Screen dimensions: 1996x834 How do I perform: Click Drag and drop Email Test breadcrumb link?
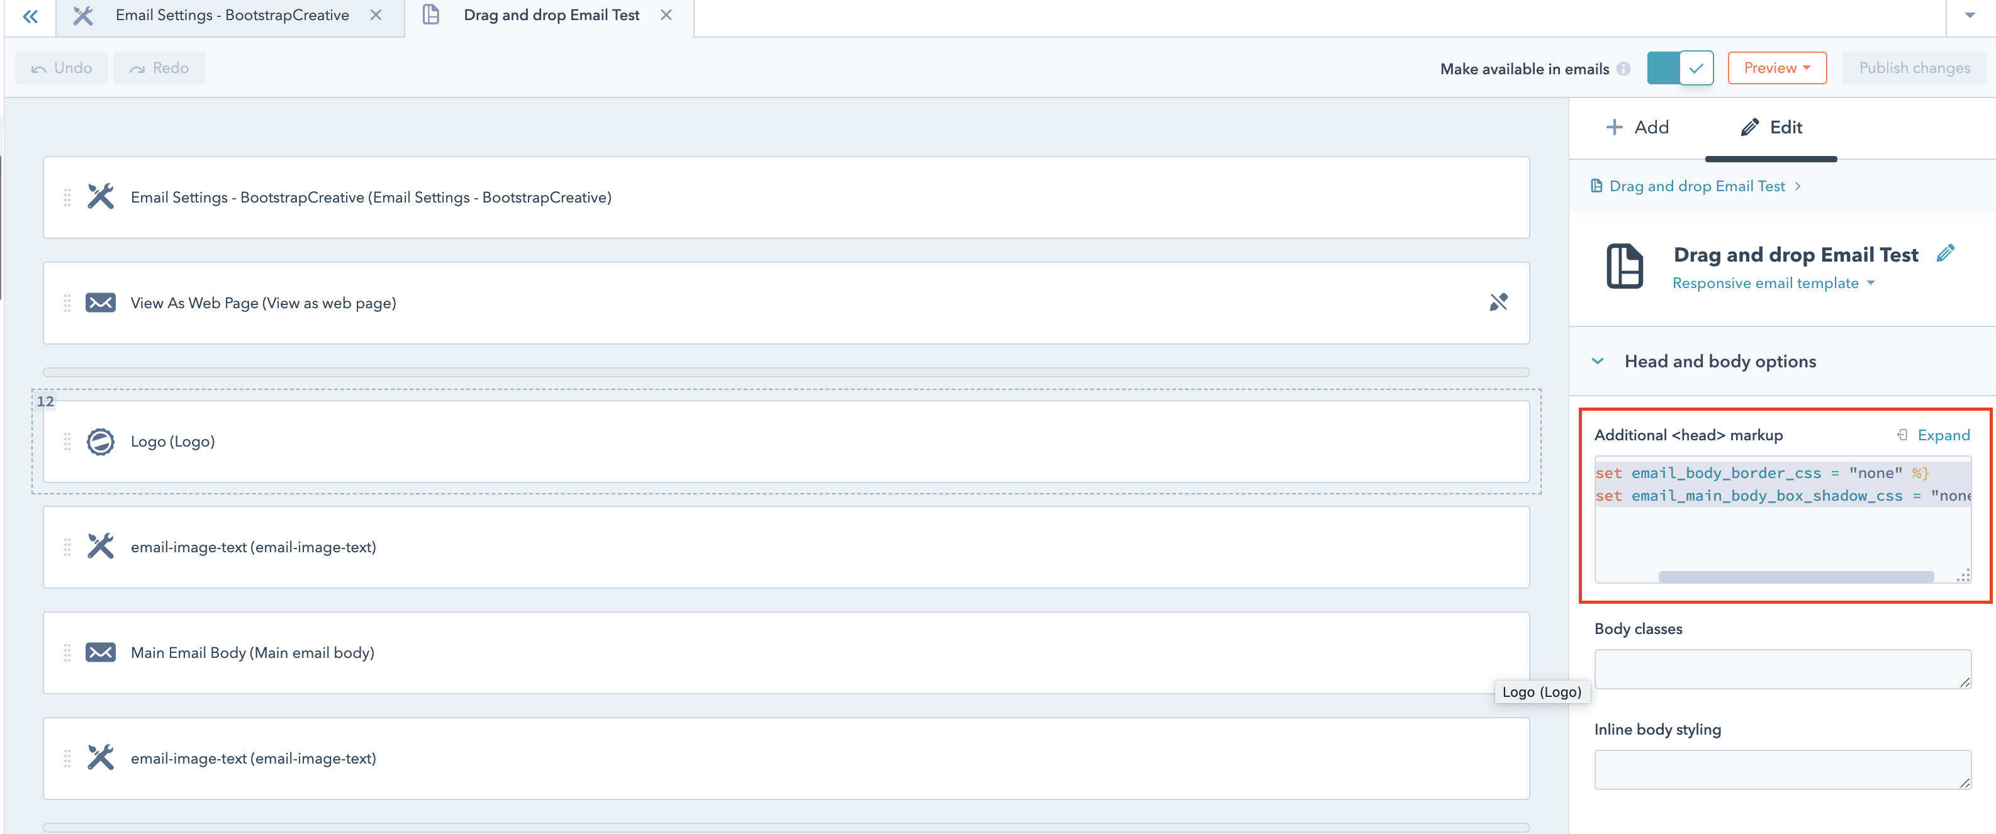(1696, 186)
